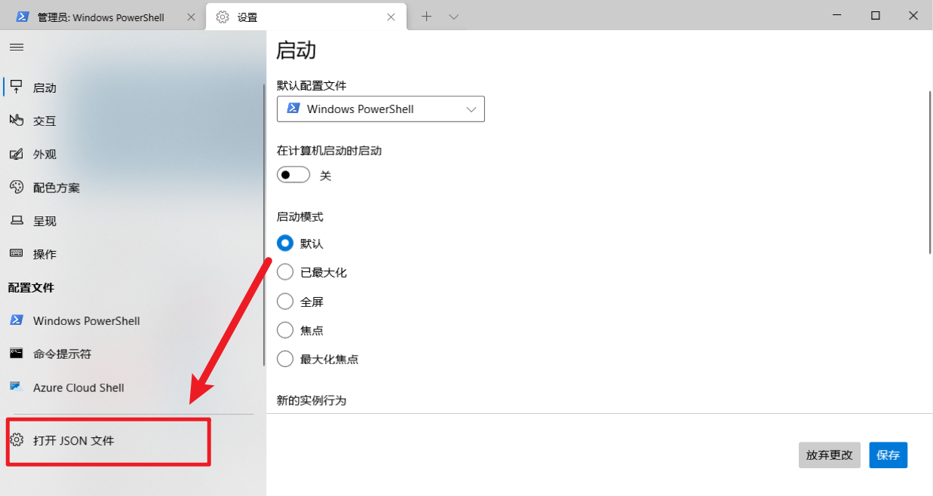Click the 外观 appearance icon
Image resolution: width=933 pixels, height=496 pixels.
(x=16, y=154)
